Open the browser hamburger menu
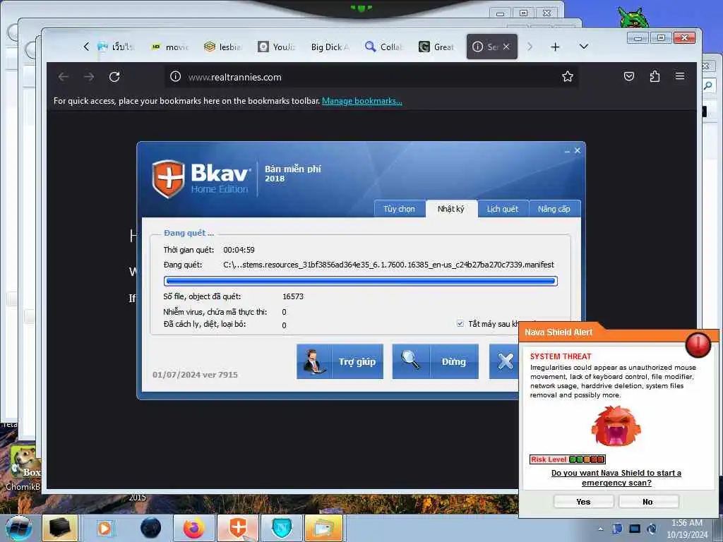The image size is (723, 542). coord(680,76)
